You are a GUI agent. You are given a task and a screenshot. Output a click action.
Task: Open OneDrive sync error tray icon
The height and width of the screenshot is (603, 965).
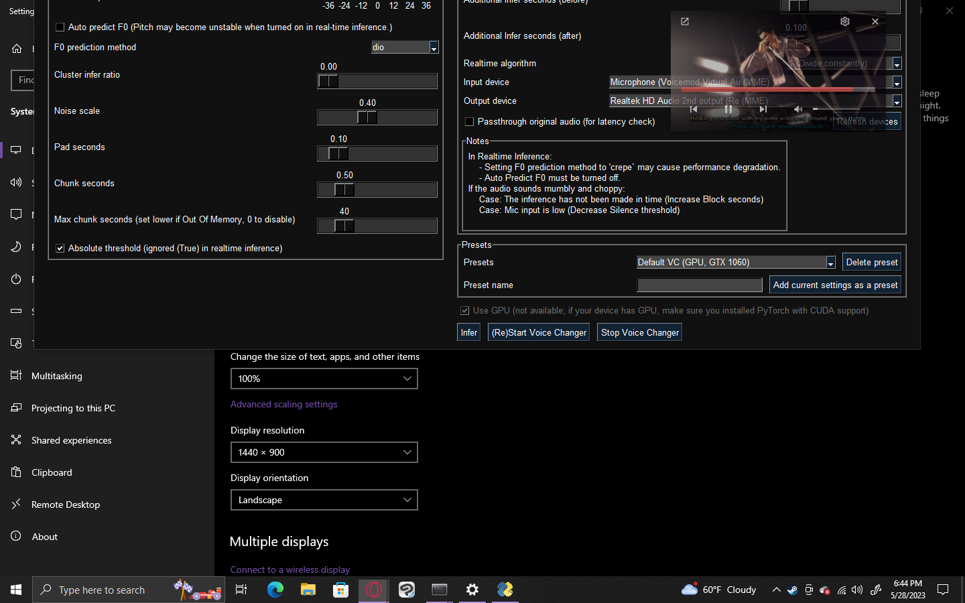pyautogui.click(x=825, y=590)
